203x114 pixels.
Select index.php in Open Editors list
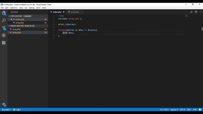click(28, 19)
